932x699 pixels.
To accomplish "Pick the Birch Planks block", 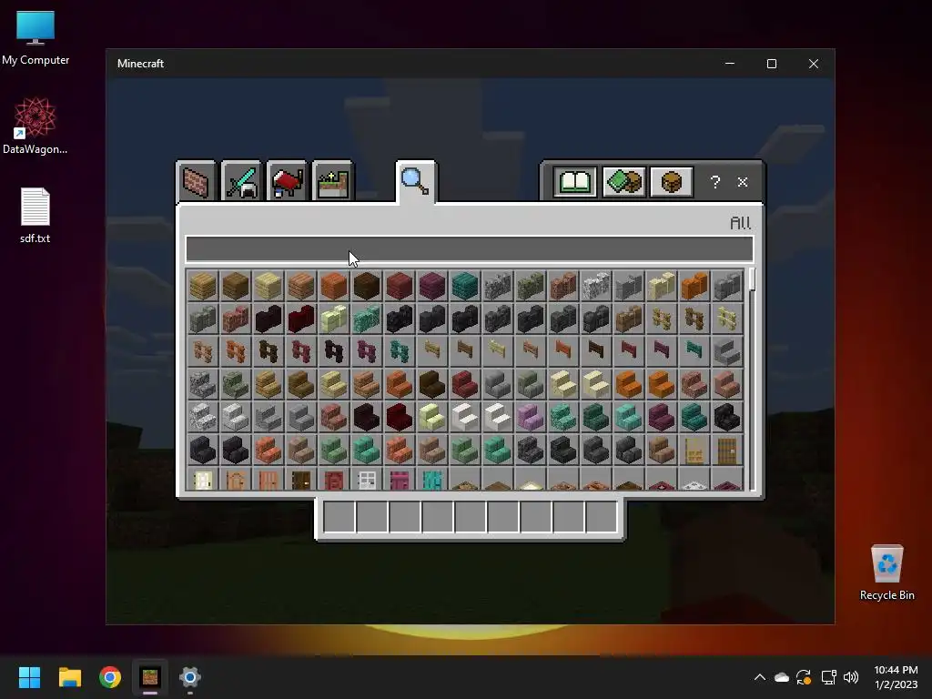I will coord(268,286).
